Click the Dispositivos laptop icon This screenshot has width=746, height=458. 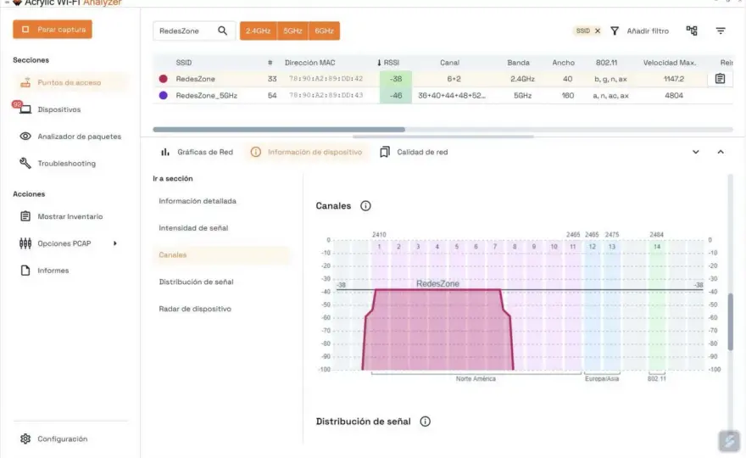click(x=25, y=109)
